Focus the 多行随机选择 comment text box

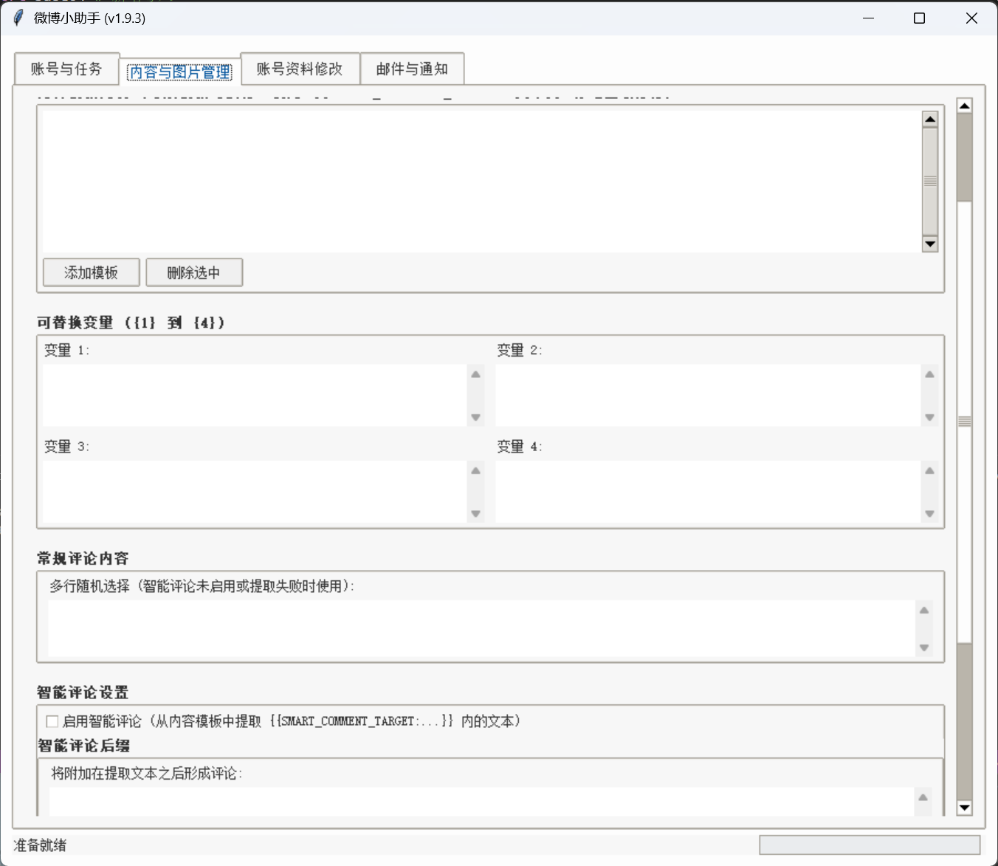tap(482, 628)
